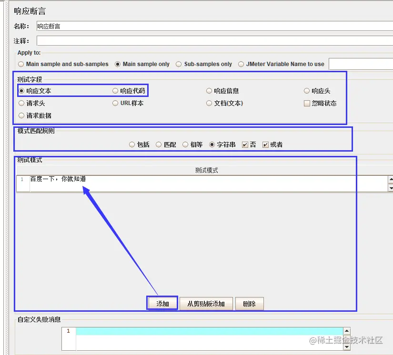Viewport: 393px width, 355px height.
Task: Click the 百度一下，你就知道 pattern row
Action: point(202,183)
